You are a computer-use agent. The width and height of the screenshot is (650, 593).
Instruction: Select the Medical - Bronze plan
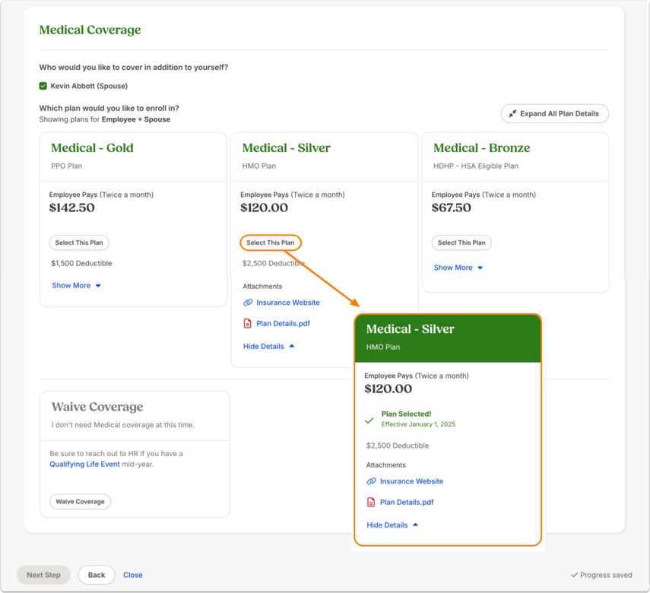461,243
